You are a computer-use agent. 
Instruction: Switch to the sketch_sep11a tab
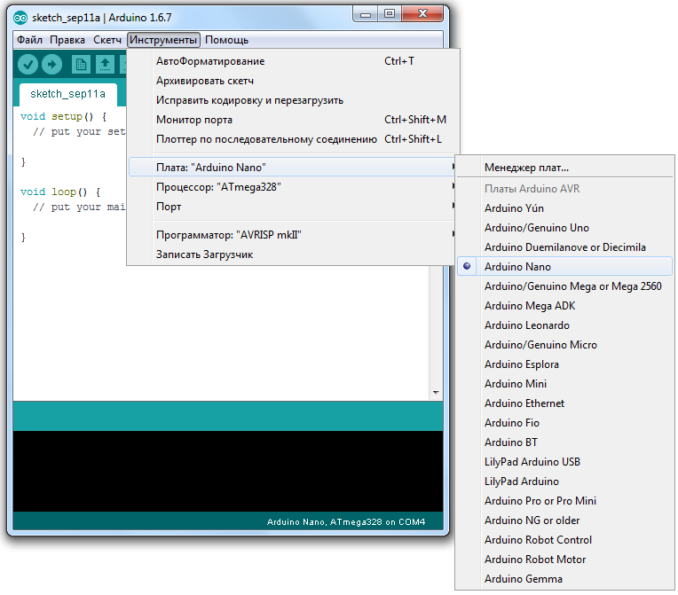(67, 94)
